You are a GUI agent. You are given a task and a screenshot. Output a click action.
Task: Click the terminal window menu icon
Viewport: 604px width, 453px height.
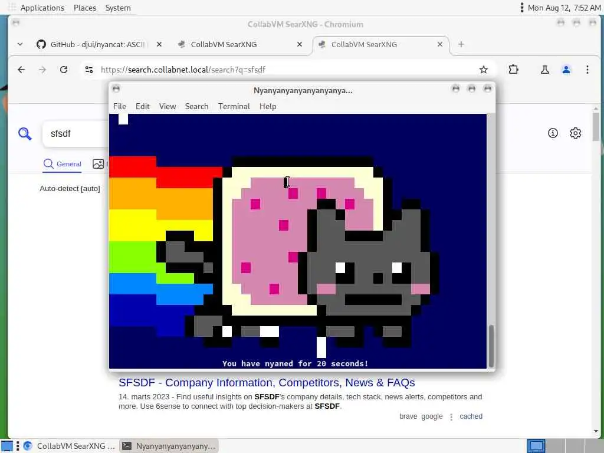[x=116, y=89]
